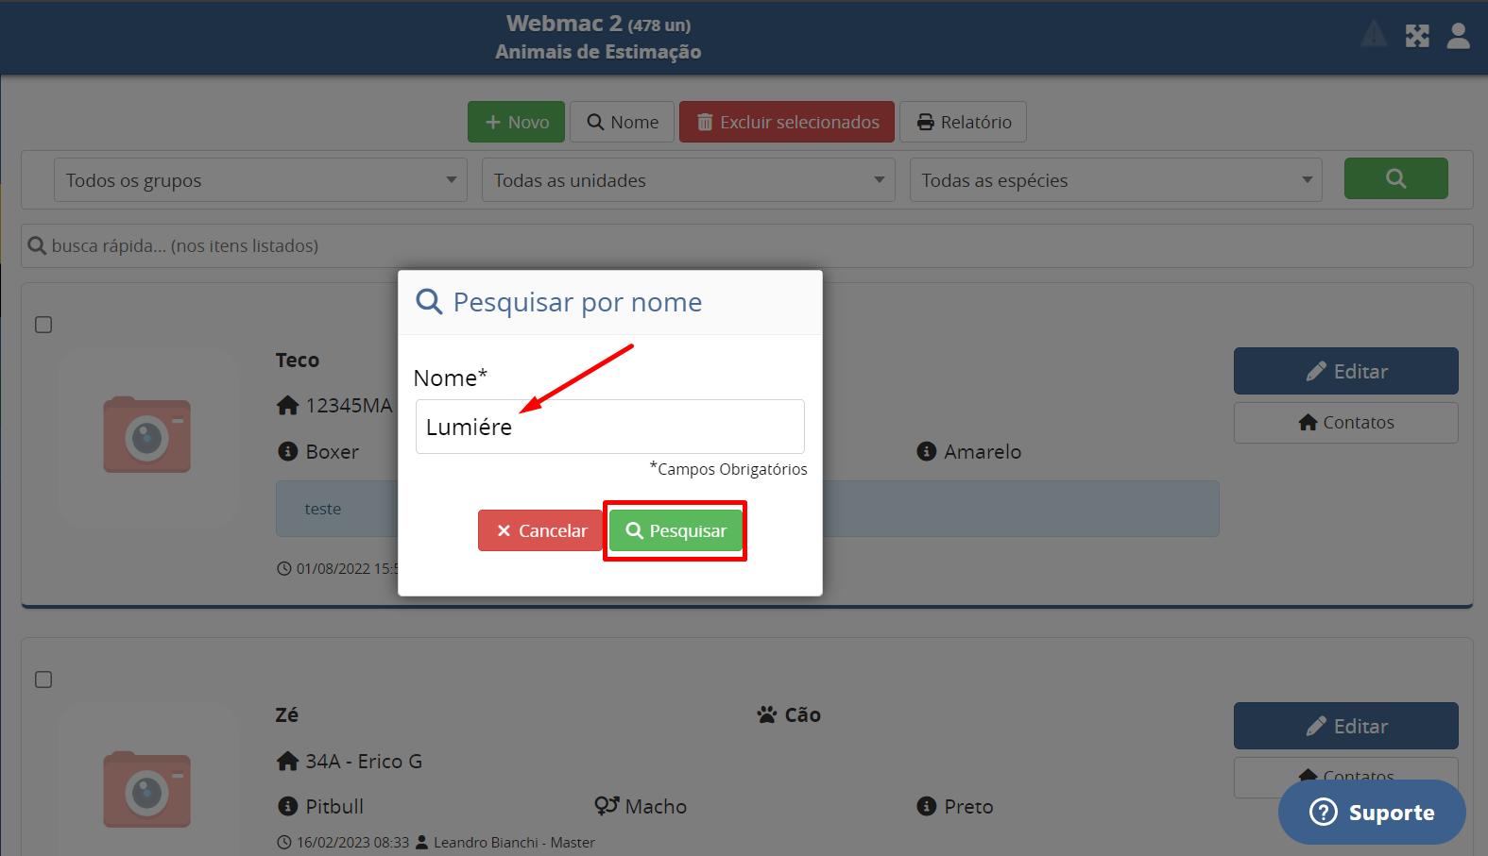Select the checkbox for Teco's record
Image resolution: width=1488 pixels, height=856 pixels.
coord(43,325)
